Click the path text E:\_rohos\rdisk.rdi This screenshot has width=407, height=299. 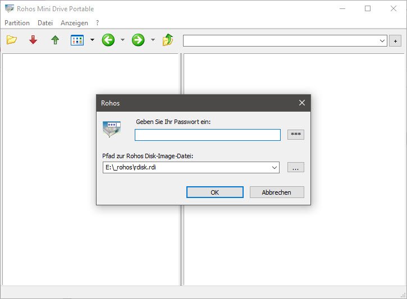131,167
